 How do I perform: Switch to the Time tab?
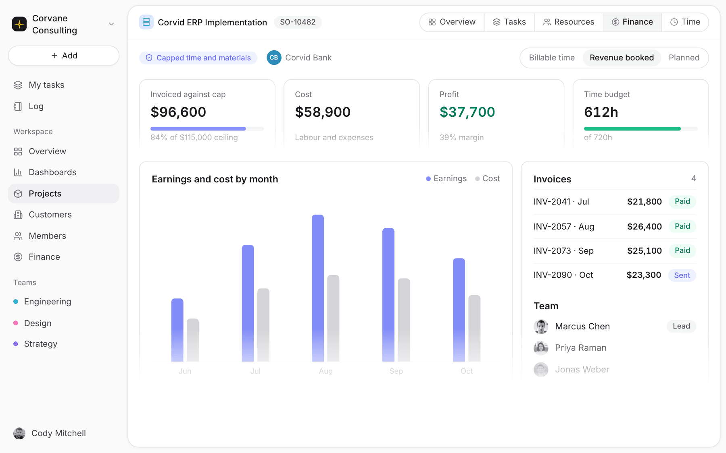(x=685, y=22)
